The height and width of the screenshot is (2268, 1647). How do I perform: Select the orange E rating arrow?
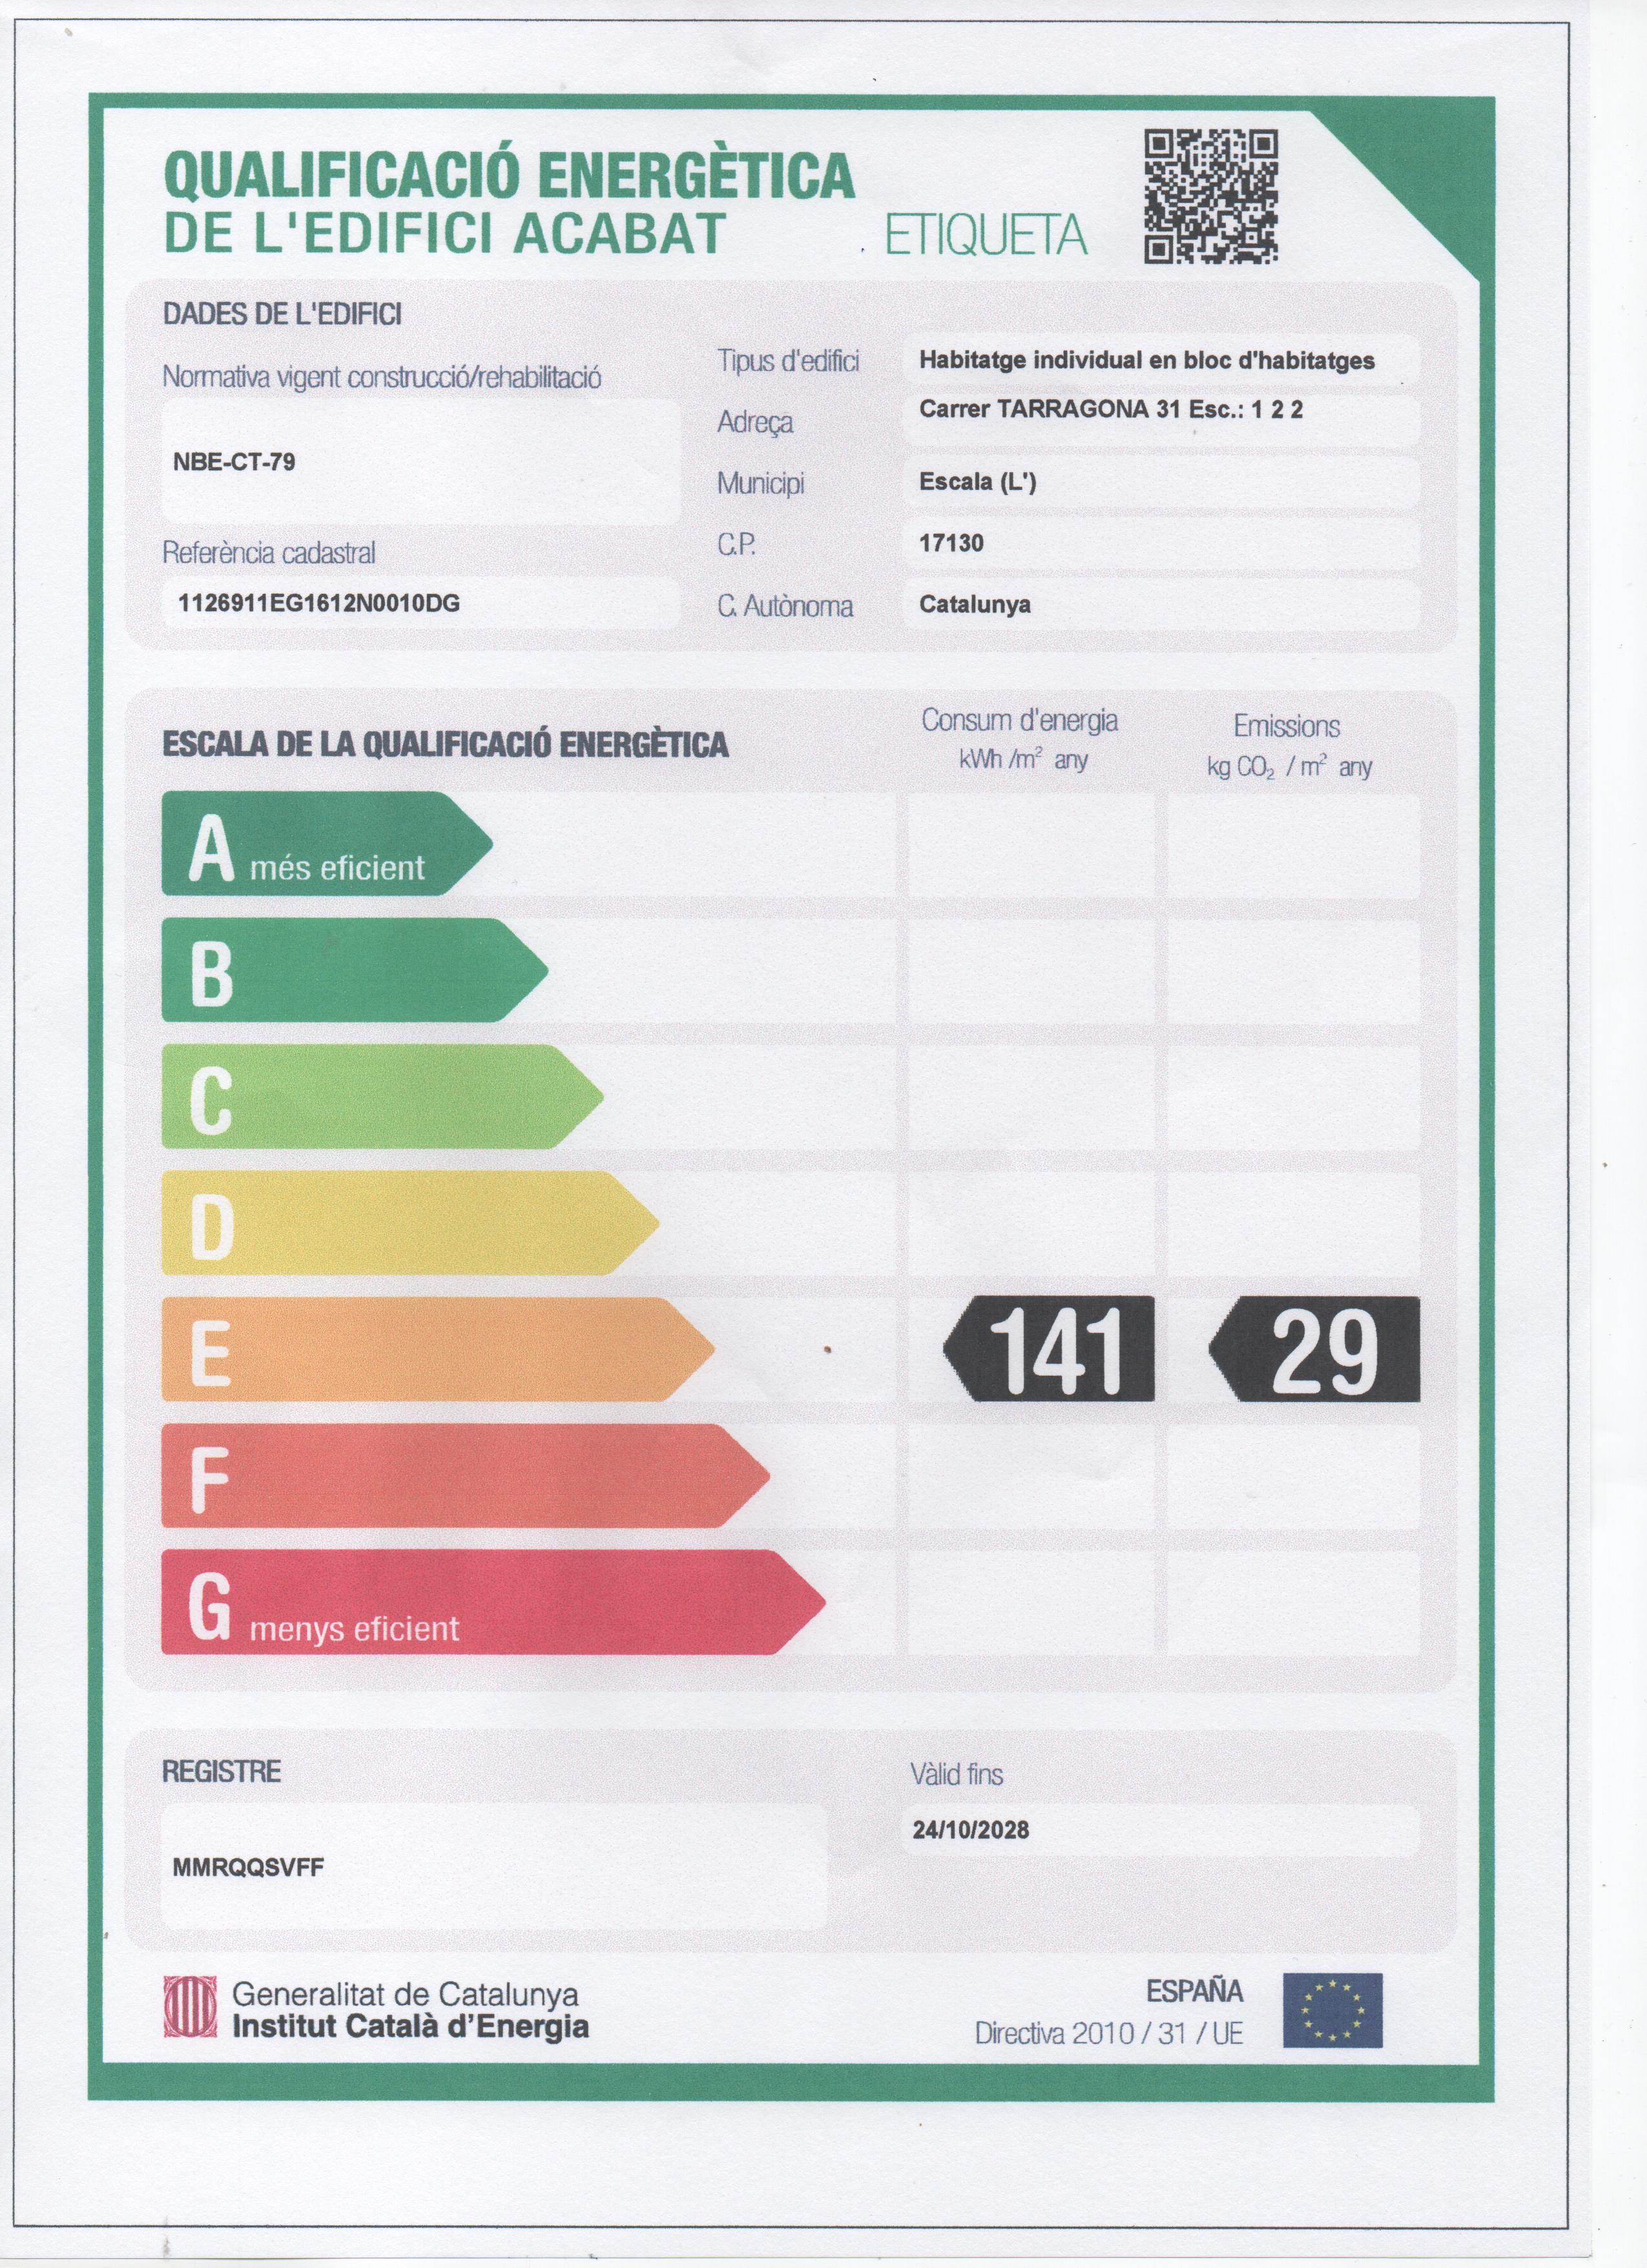click(x=430, y=1349)
